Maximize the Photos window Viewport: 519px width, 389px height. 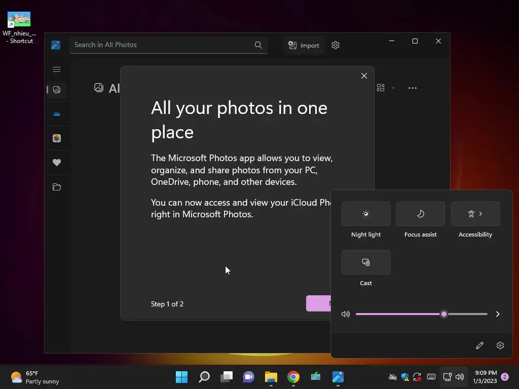pos(415,41)
